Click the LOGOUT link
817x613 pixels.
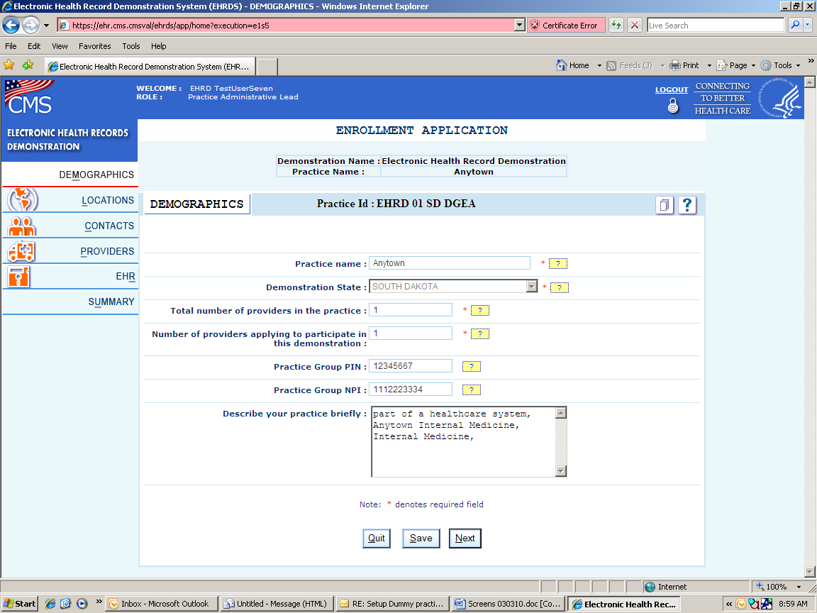pos(671,89)
